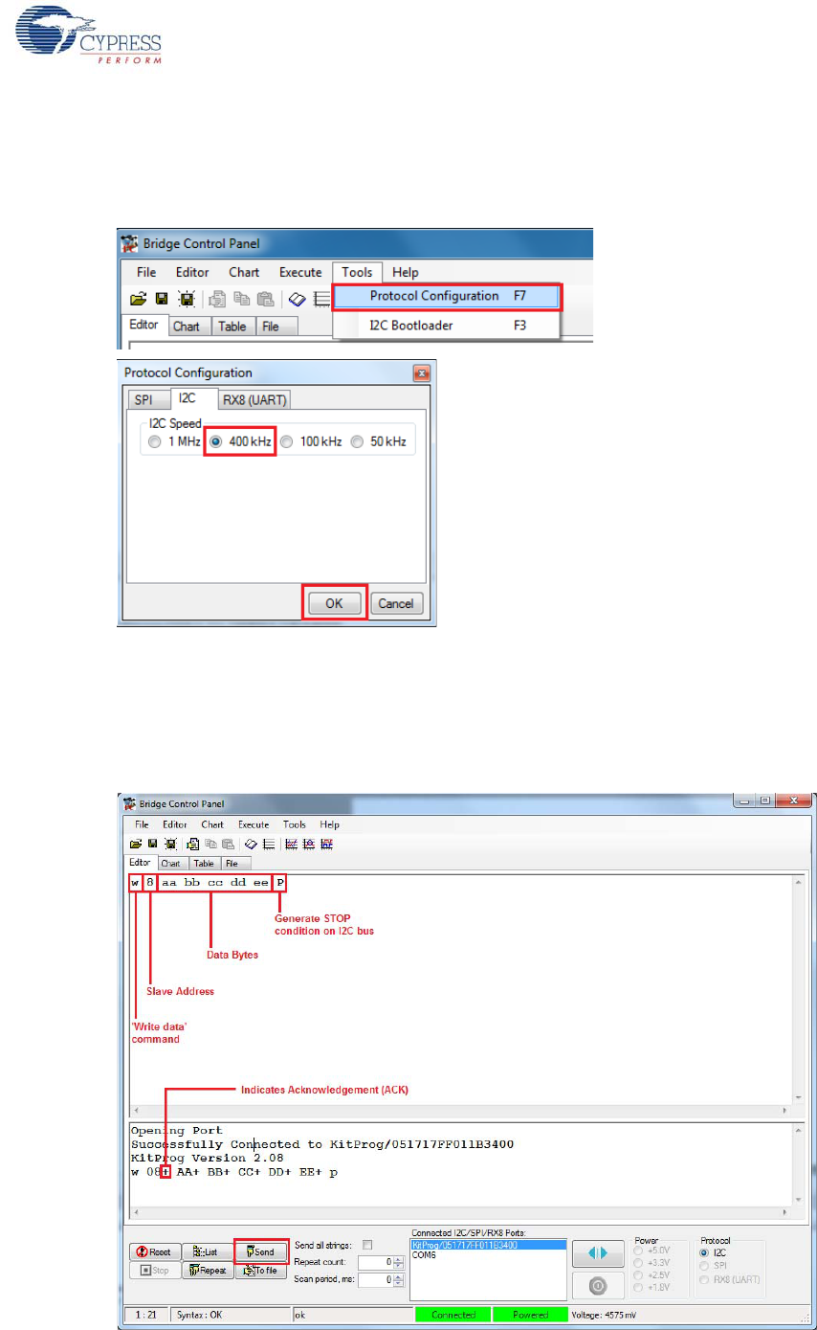The width and height of the screenshot is (817, 1330).
Task: Click the Scan period spinner arrows
Action: (399, 1279)
